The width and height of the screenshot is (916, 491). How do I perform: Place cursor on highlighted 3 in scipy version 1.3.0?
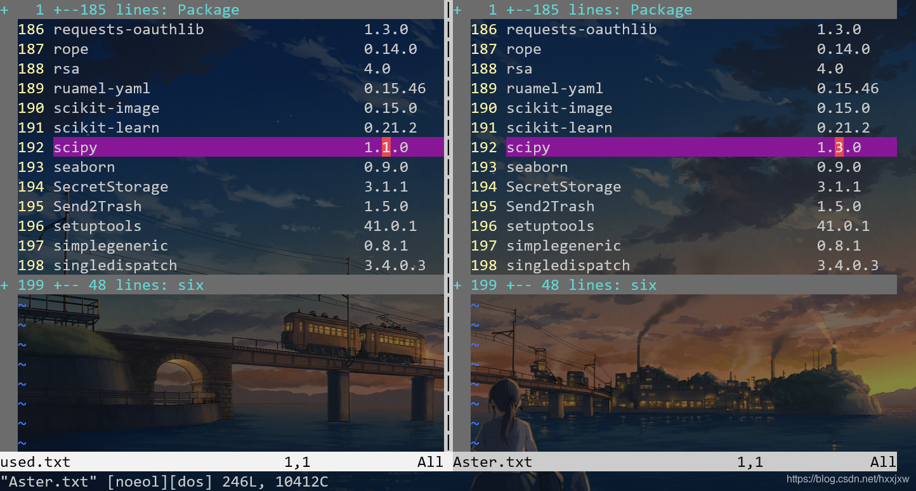pyautogui.click(x=839, y=147)
